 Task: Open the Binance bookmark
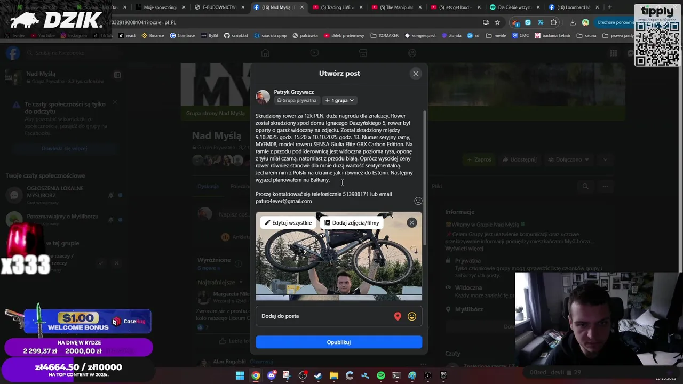[153, 36]
